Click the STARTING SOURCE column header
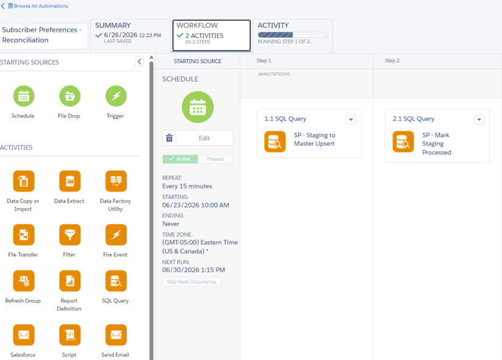 click(x=197, y=61)
